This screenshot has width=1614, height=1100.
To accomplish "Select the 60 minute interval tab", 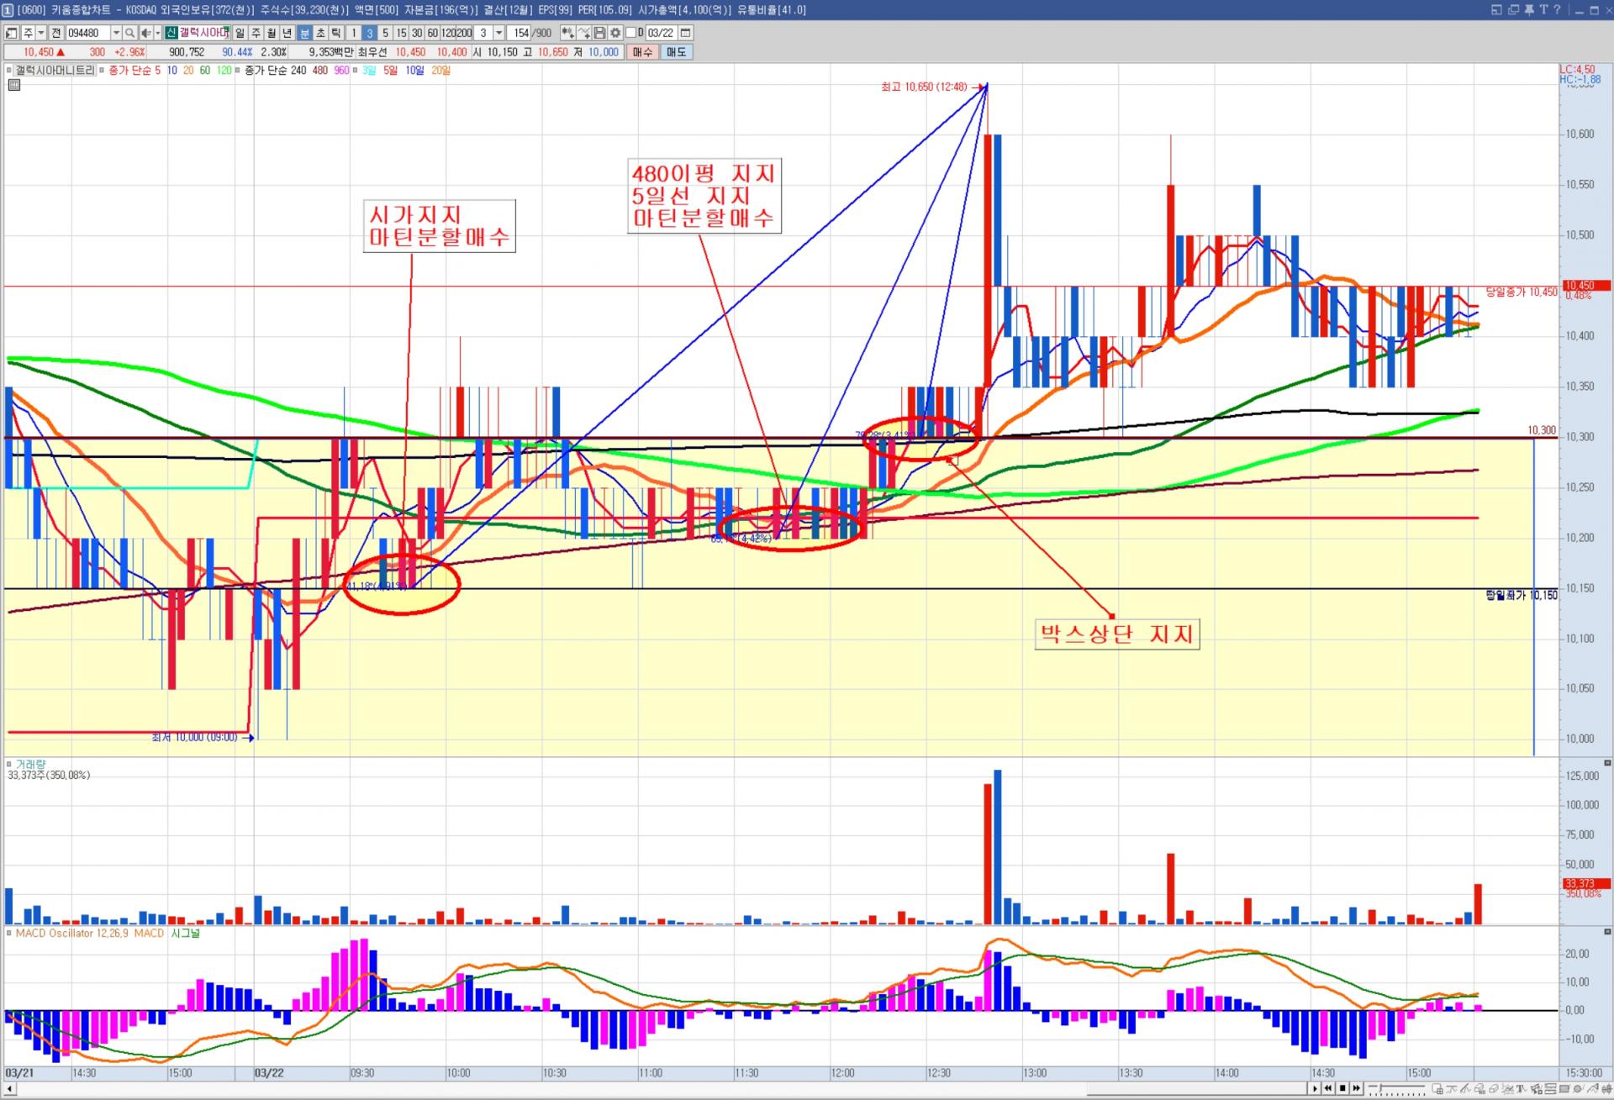I will click(432, 33).
